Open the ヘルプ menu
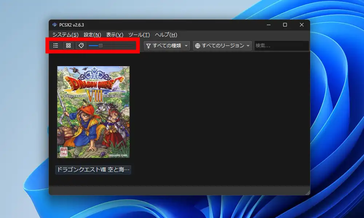Screen dimensions: 364x218 point(166,35)
